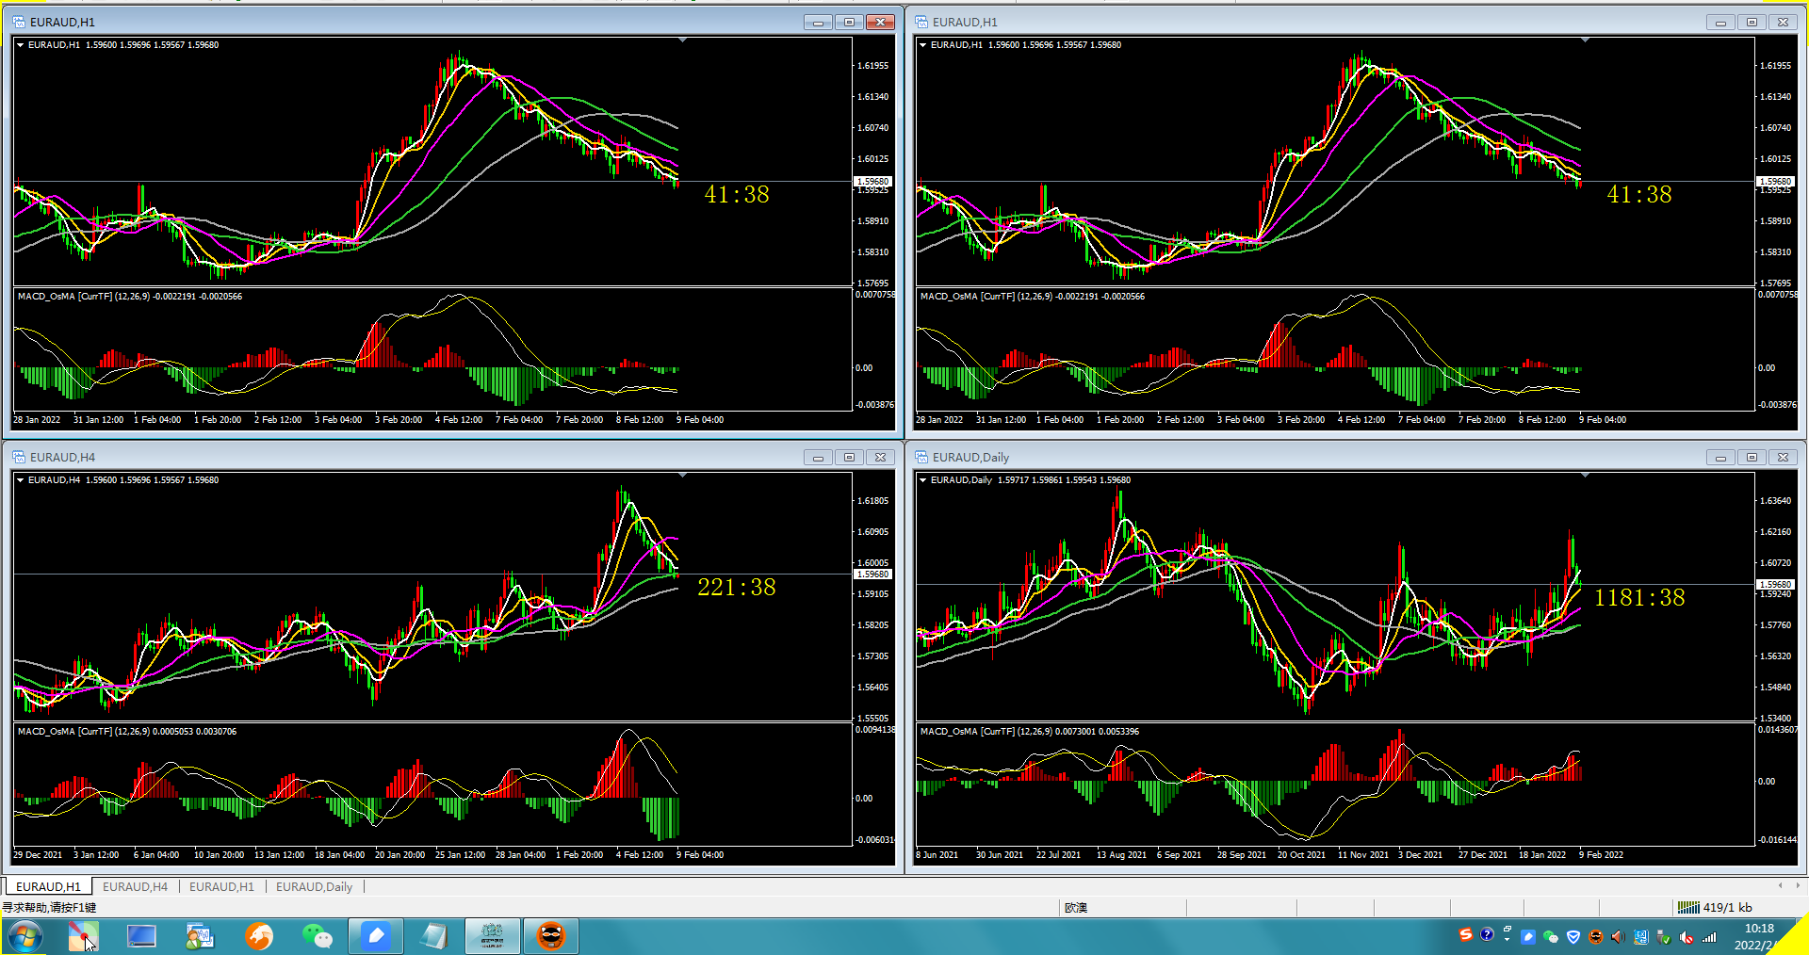
Task: Click the blue shield security tray icon
Action: [x=1573, y=937]
